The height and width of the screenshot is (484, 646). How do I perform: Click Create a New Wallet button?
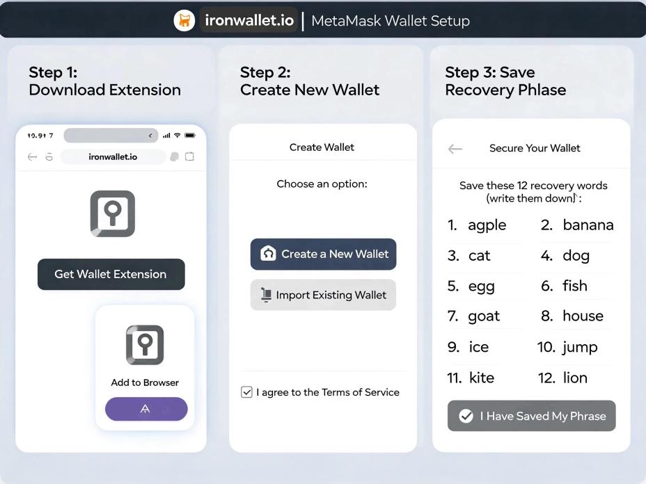tap(324, 254)
